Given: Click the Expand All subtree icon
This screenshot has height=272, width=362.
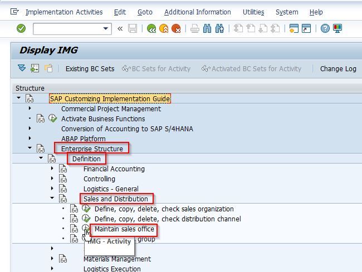Looking at the screenshot, I should tap(22, 68).
